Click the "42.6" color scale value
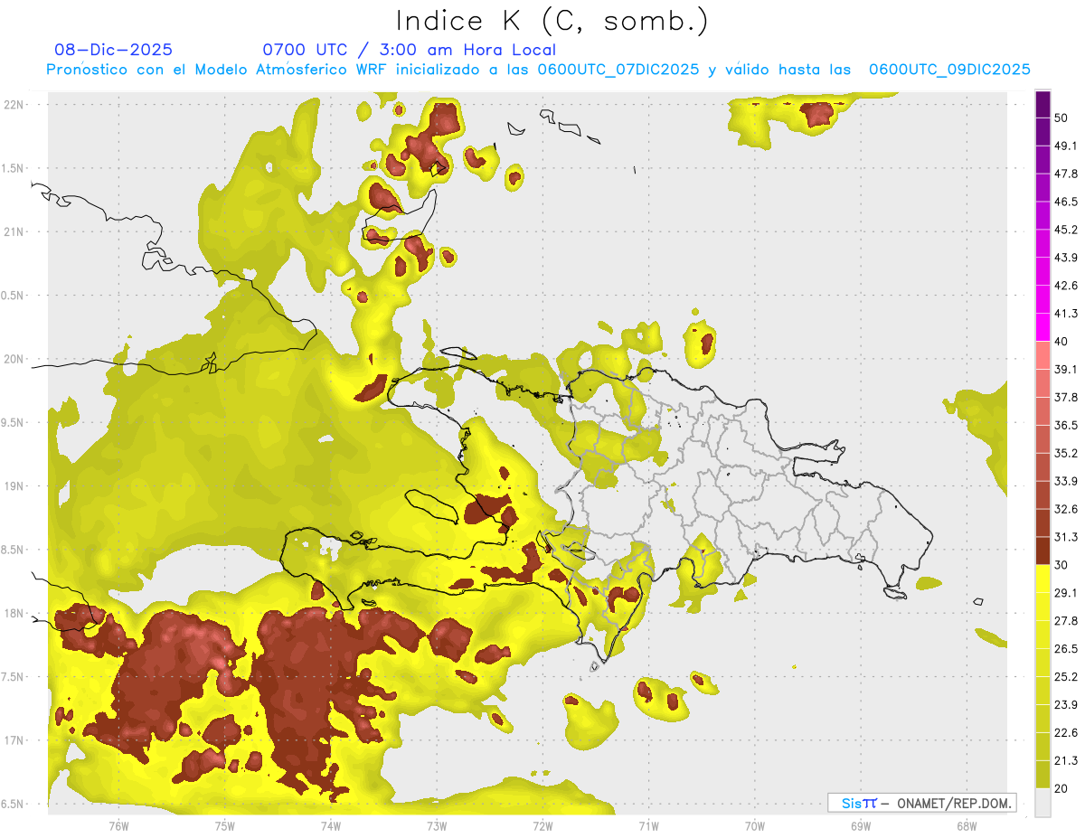Screen dimensions: 1085x838 click(x=1066, y=286)
